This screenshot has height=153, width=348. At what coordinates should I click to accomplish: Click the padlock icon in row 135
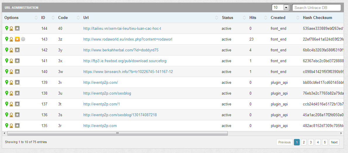click(x=11, y=126)
